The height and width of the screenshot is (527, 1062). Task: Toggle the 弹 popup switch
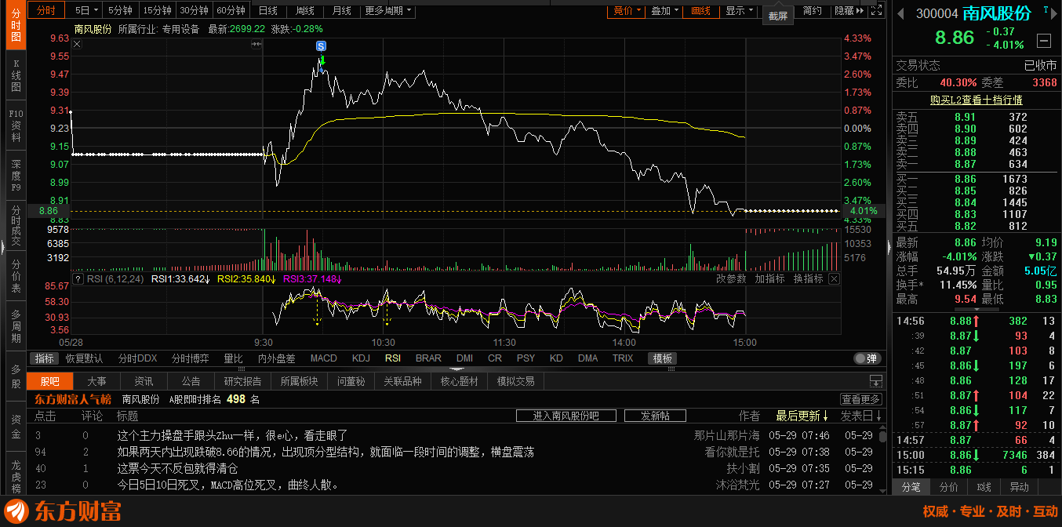coord(866,358)
